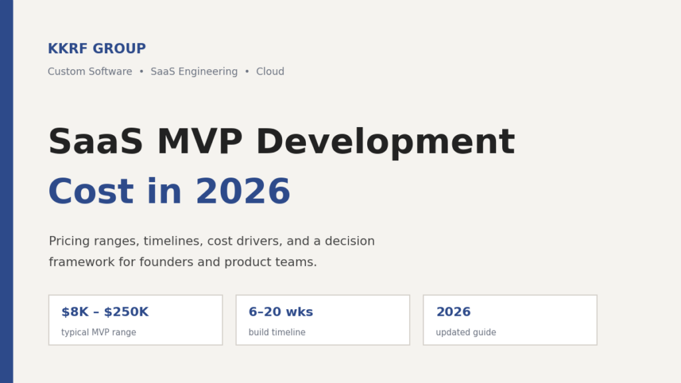Screen dimensions: 681x383
Task: Click the KKRF GROUP brand name
Action: click(x=97, y=49)
